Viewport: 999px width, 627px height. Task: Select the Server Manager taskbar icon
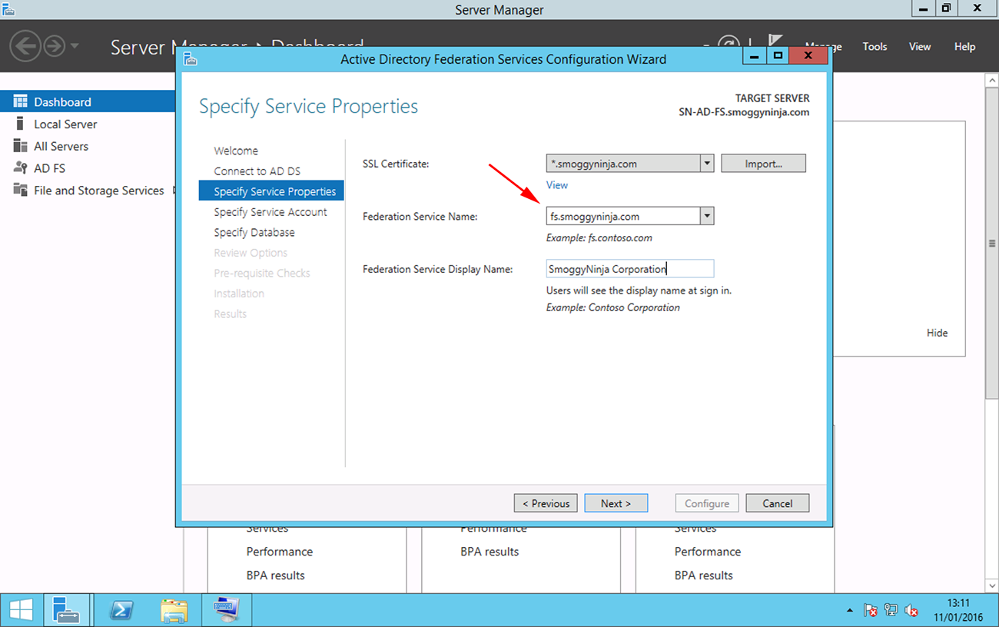[x=68, y=609]
